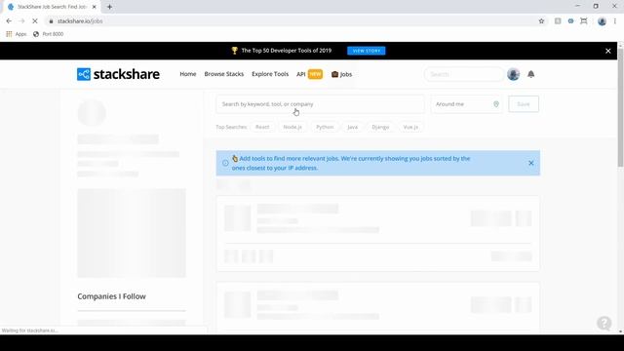Open the Chrome three-dot menu
Screen dimensions: 624x351
point(615,21)
